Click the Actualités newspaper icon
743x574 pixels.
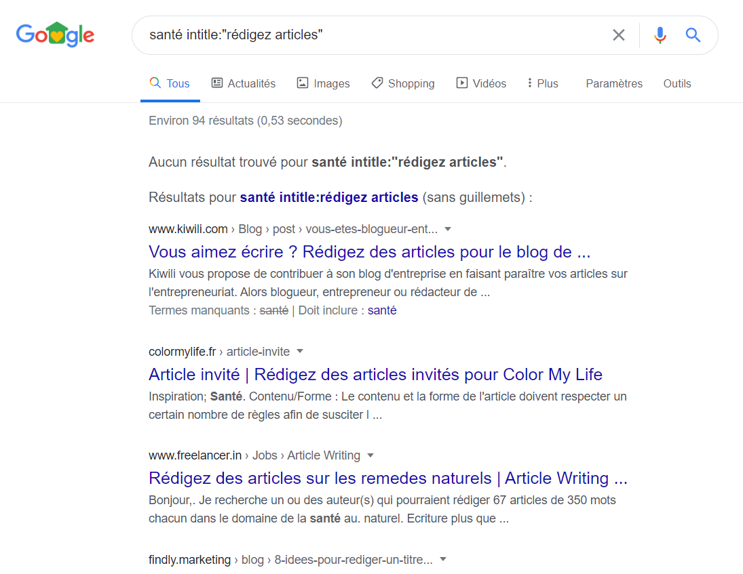click(217, 83)
